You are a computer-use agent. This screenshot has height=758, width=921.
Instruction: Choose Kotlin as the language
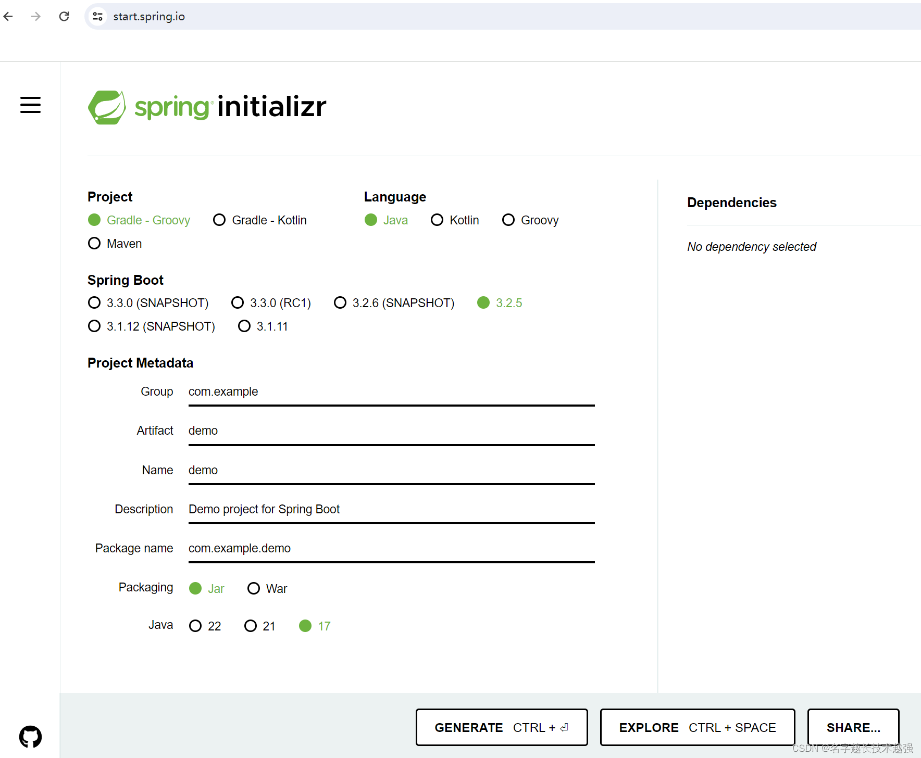pyautogui.click(x=455, y=220)
